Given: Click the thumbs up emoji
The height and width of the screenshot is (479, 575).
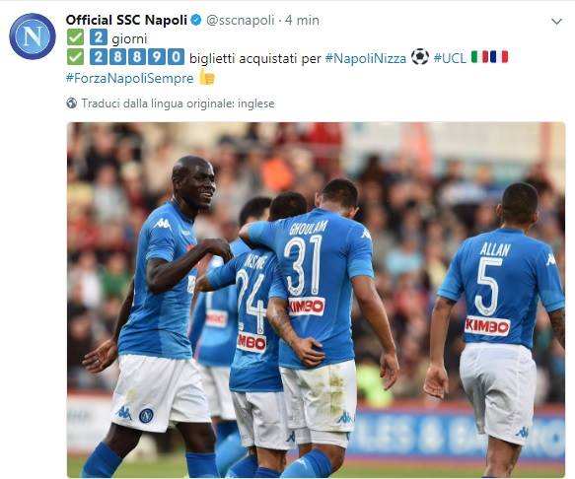Looking at the screenshot, I should (207, 77).
